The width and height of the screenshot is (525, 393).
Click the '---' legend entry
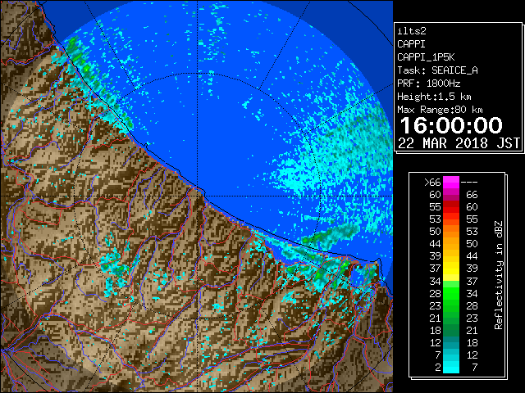[469, 182]
